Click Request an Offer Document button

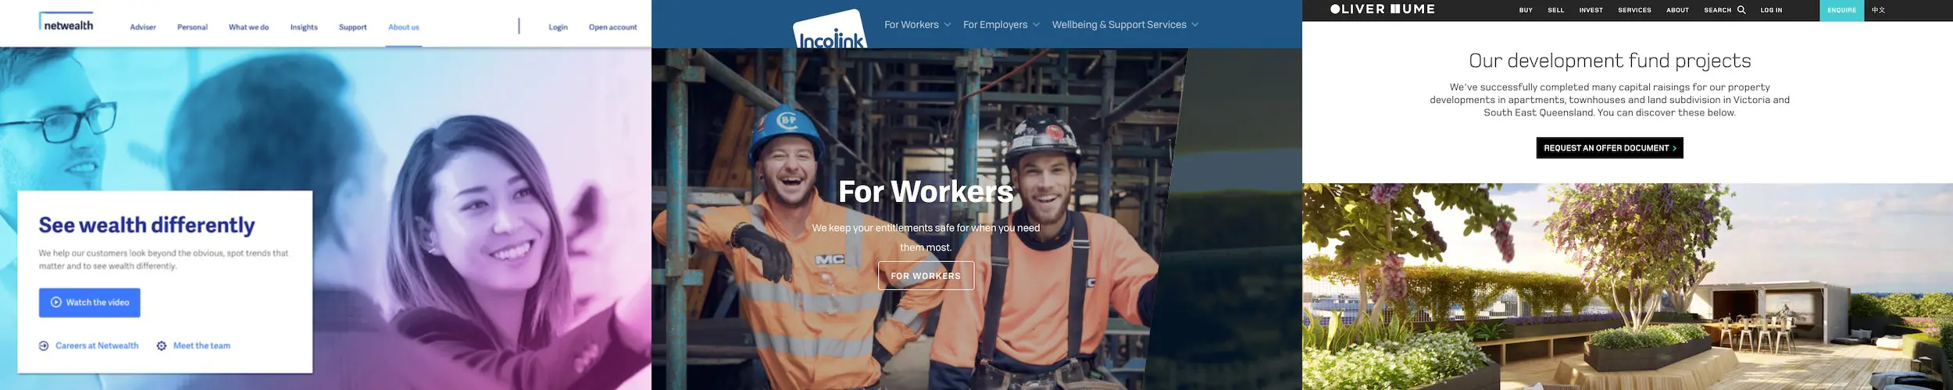pos(1609,148)
